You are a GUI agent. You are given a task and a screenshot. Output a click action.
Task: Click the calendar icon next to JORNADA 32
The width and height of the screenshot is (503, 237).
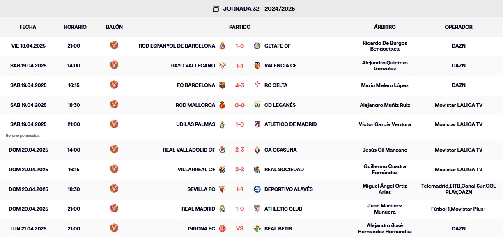(215, 8)
